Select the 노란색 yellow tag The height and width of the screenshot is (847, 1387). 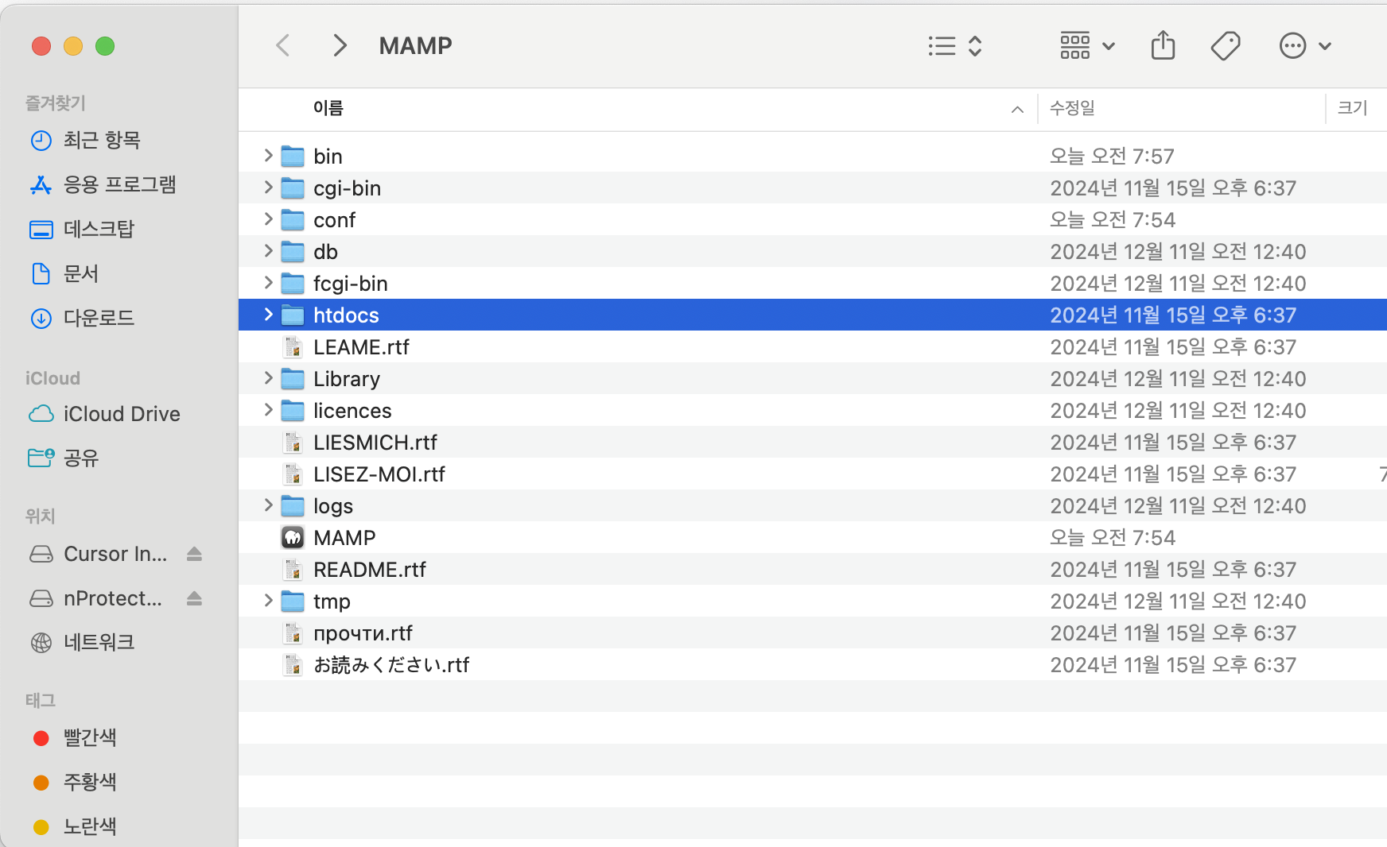tap(90, 827)
